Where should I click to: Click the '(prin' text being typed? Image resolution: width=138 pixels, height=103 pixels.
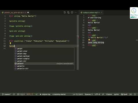tap(12, 46)
